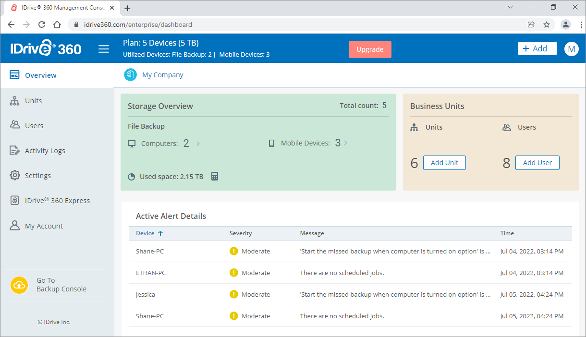
Task: Click the Add Unit button
Action: tap(444, 162)
